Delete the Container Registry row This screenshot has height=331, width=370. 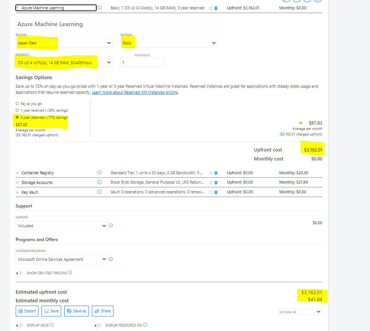click(x=216, y=173)
